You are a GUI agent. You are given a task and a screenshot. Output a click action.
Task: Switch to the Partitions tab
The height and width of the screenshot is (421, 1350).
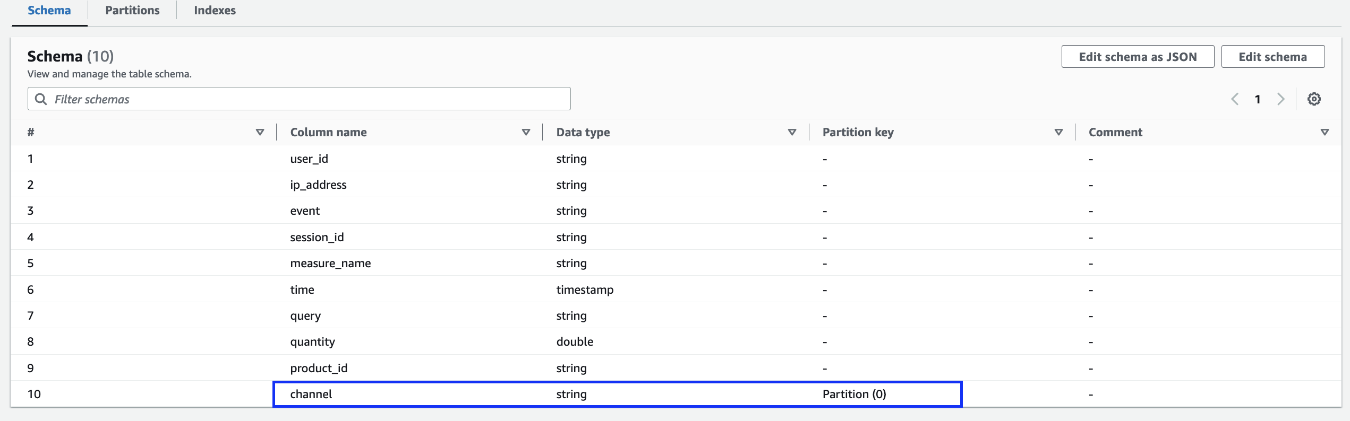tap(132, 11)
